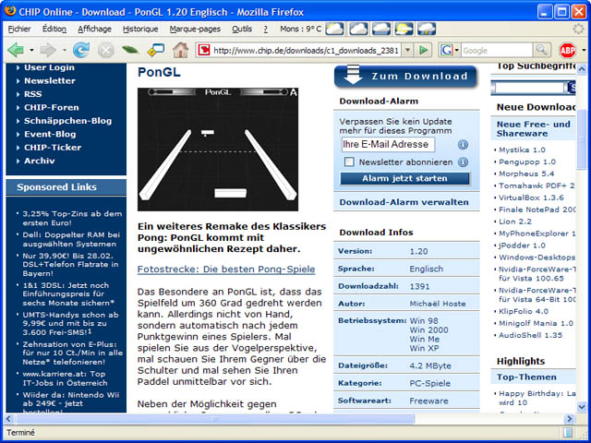Viewport: 591px width, 443px height.
Task: Open the Adblock Plus dropdown arrow
Action: point(585,50)
